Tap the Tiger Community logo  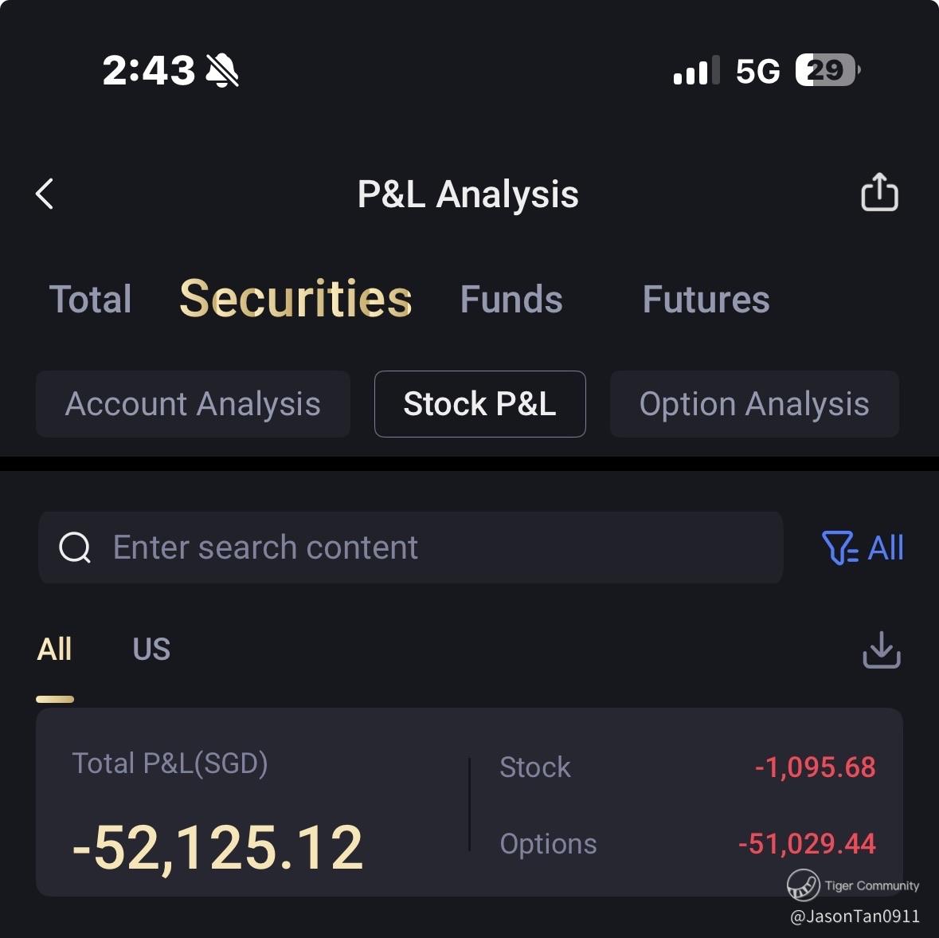(803, 885)
